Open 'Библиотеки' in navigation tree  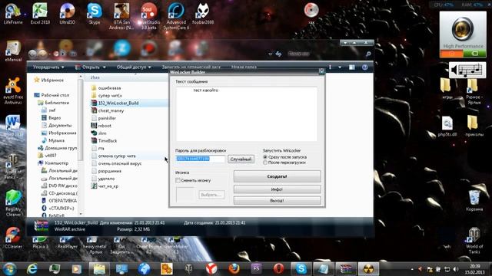(57, 103)
